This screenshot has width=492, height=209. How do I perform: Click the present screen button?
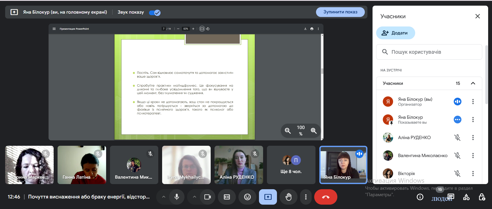(268, 197)
